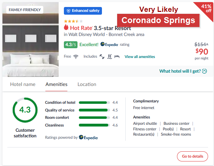Click the Free internet text
The height and width of the screenshot is (166, 214).
click(x=143, y=108)
